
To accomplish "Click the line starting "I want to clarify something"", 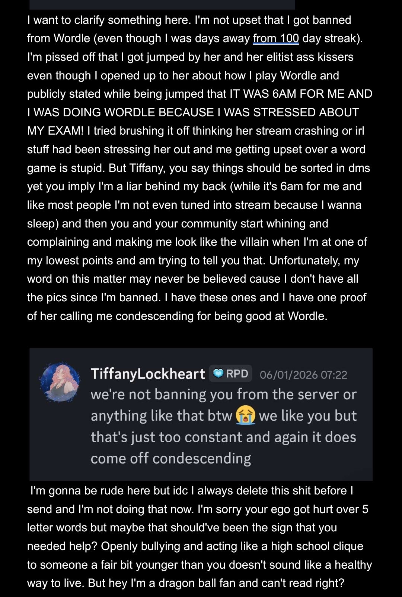I will tap(189, 20).
